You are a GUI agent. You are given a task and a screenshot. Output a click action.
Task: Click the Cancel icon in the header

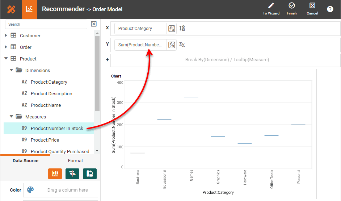coord(312,6)
